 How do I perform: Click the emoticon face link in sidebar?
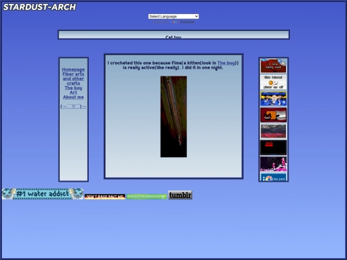point(73,107)
